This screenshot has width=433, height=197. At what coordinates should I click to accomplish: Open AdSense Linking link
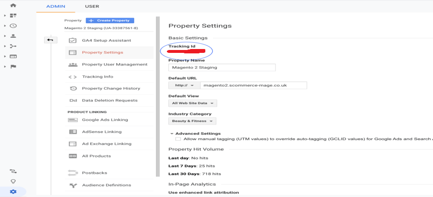[x=102, y=131]
